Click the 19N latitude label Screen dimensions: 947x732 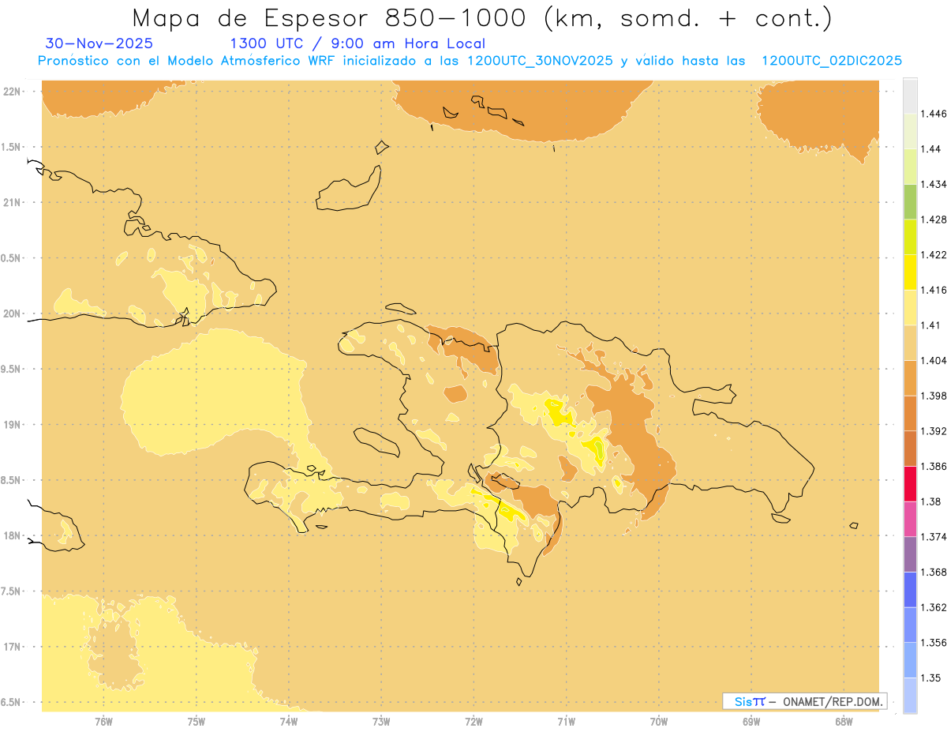13,425
